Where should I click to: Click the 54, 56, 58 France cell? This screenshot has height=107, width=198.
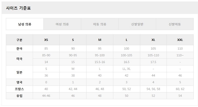click(153, 89)
